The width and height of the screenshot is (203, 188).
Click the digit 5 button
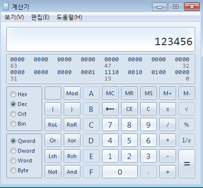[x=129, y=140]
